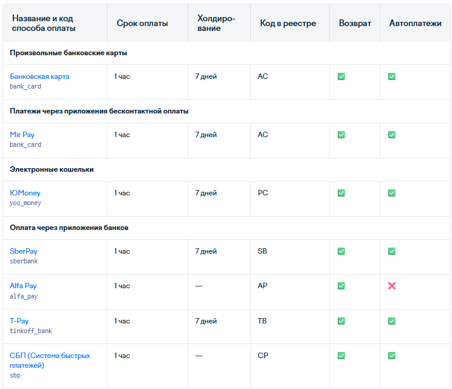Click the Автоплатежи column header
This screenshot has height=389, width=452.
(415, 23)
